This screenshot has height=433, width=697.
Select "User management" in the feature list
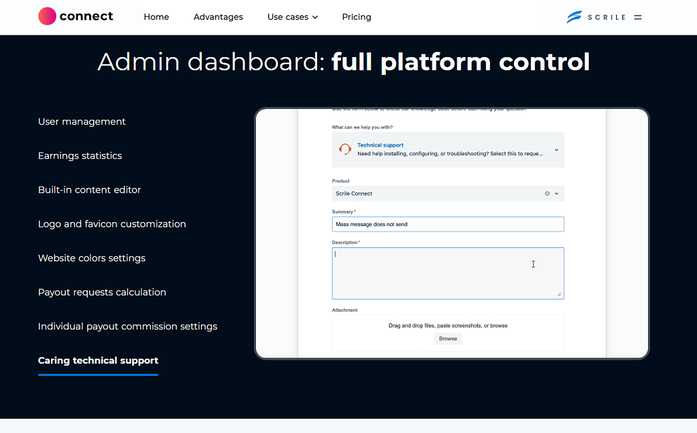click(x=82, y=121)
